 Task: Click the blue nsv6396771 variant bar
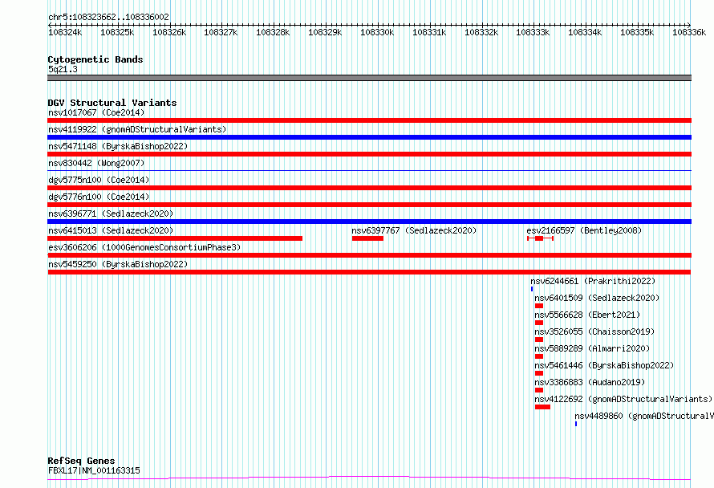click(369, 222)
